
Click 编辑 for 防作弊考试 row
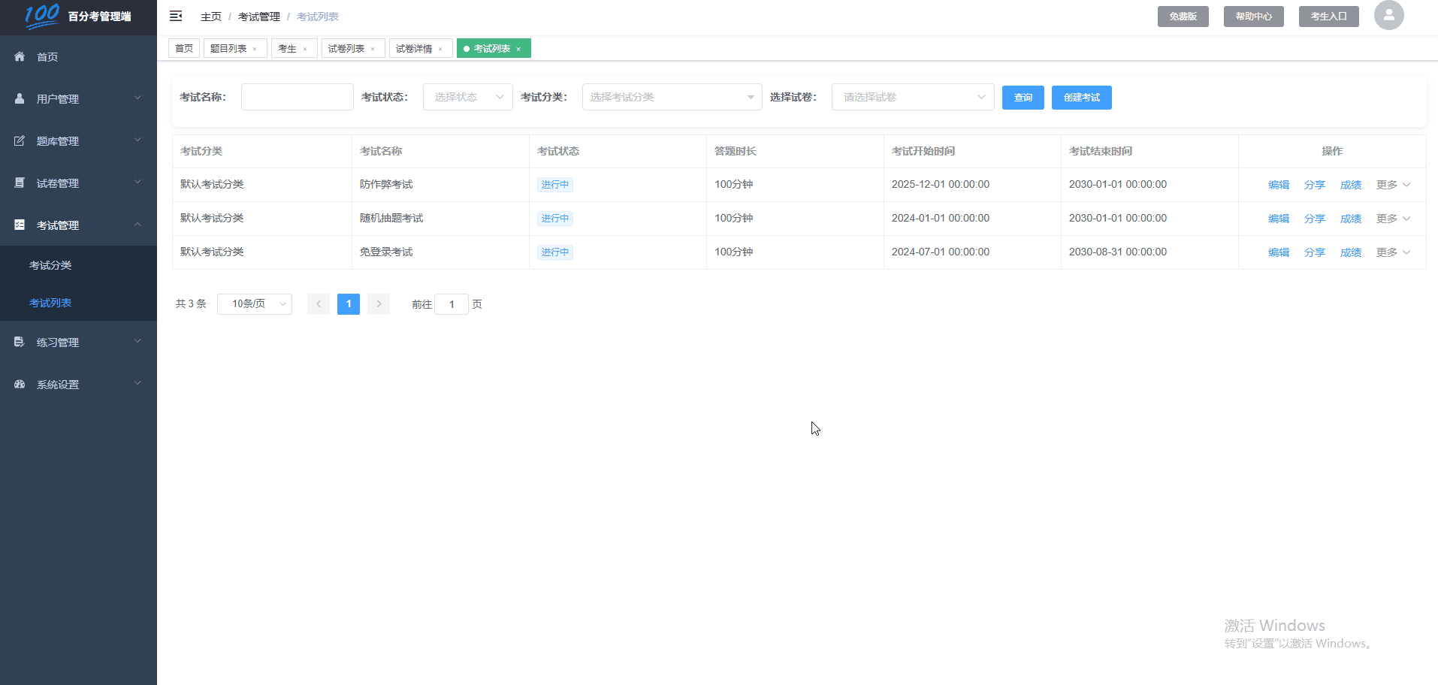coord(1278,185)
